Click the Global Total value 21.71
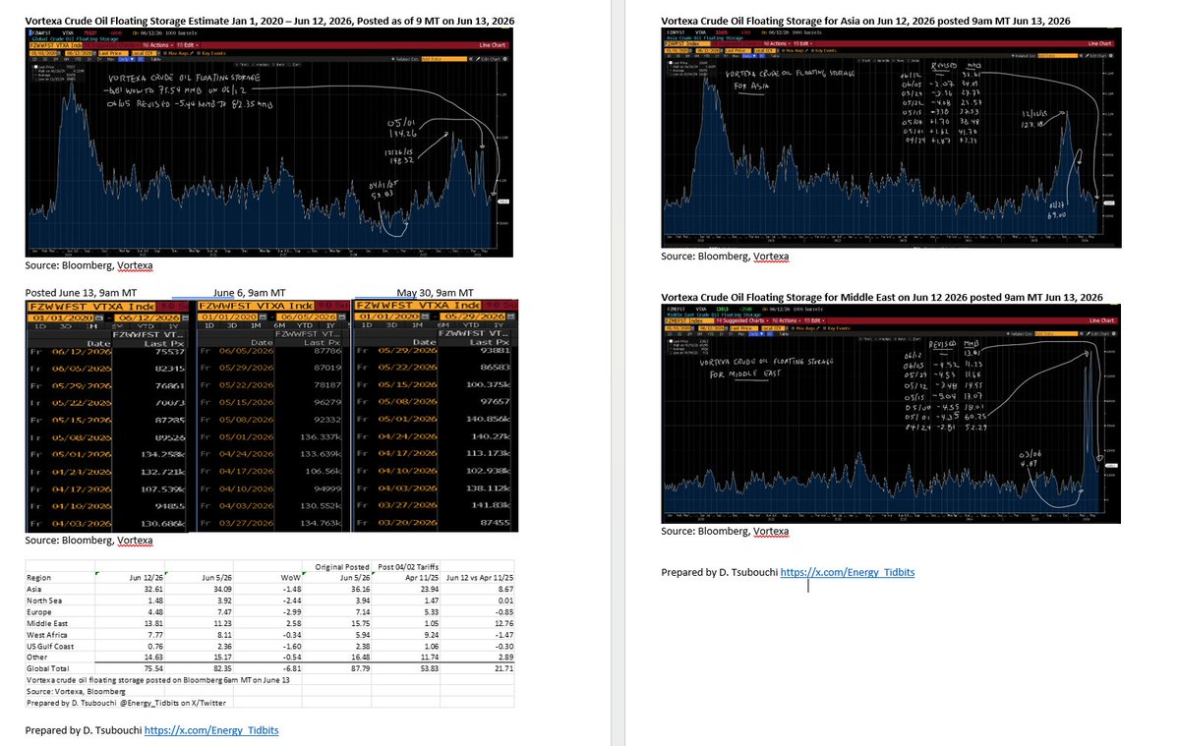Image resolution: width=1179 pixels, height=746 pixels. (x=503, y=668)
